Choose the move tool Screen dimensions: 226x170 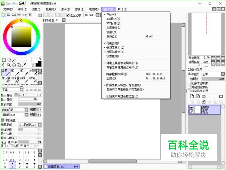pyautogui.click(x=4, y=65)
